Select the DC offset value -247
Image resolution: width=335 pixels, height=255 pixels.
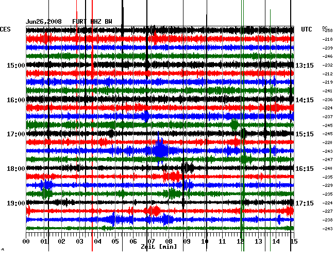[x=327, y=160]
